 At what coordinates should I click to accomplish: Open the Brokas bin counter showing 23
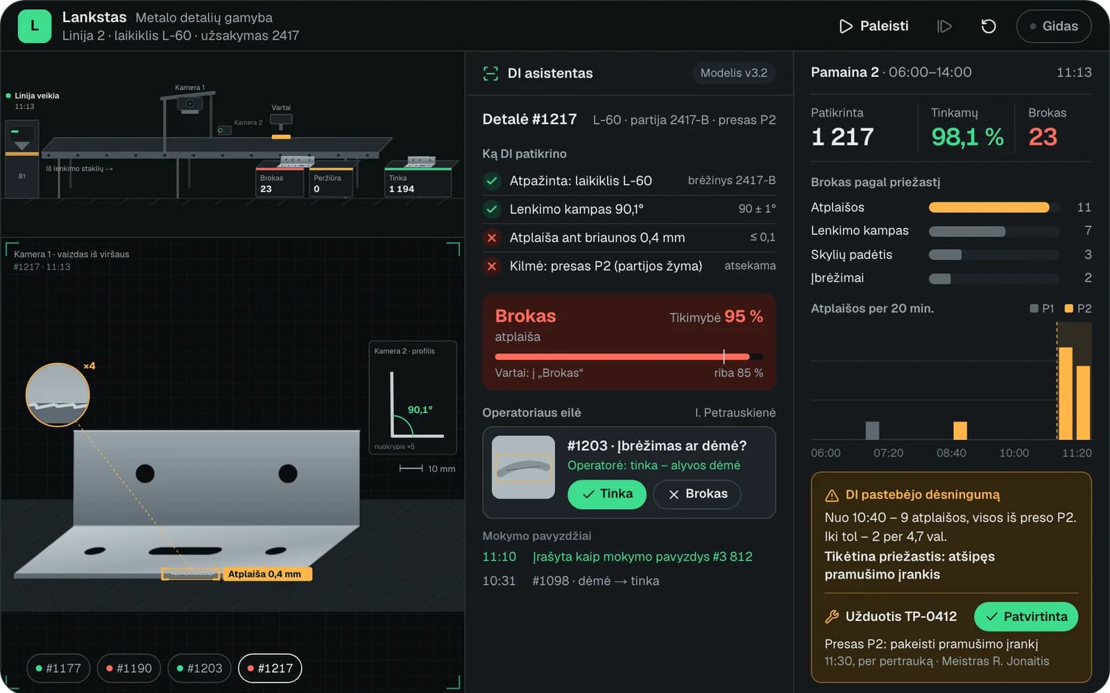pos(279,183)
